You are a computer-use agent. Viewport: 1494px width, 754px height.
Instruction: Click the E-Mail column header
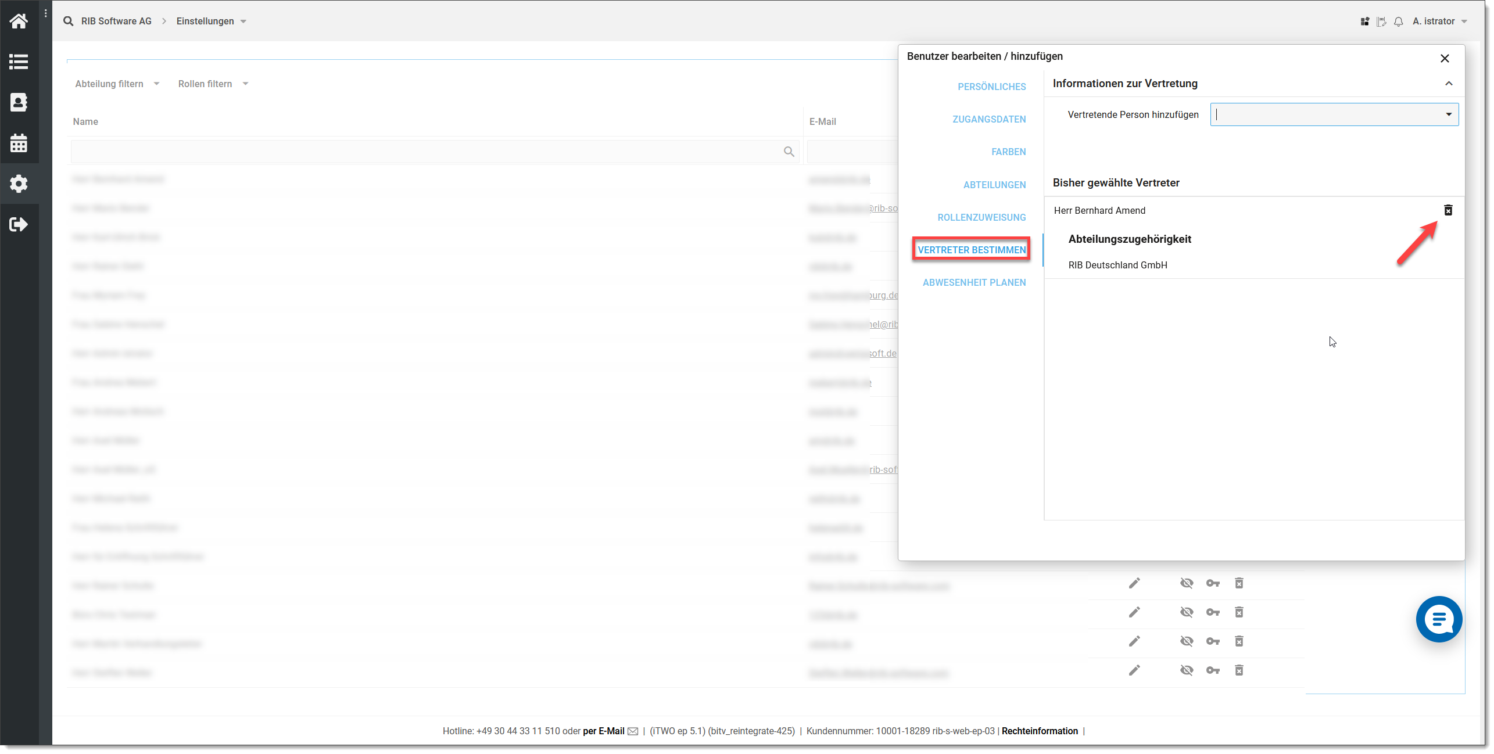(x=822, y=121)
